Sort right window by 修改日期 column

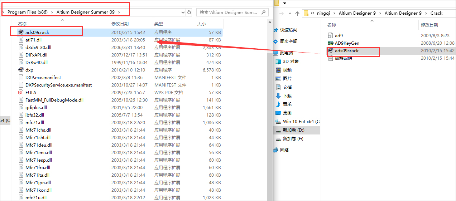pyautogui.click(x=429, y=25)
